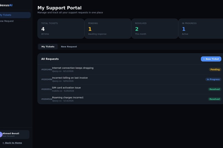Select the Resolved stat card

(x=155, y=29)
